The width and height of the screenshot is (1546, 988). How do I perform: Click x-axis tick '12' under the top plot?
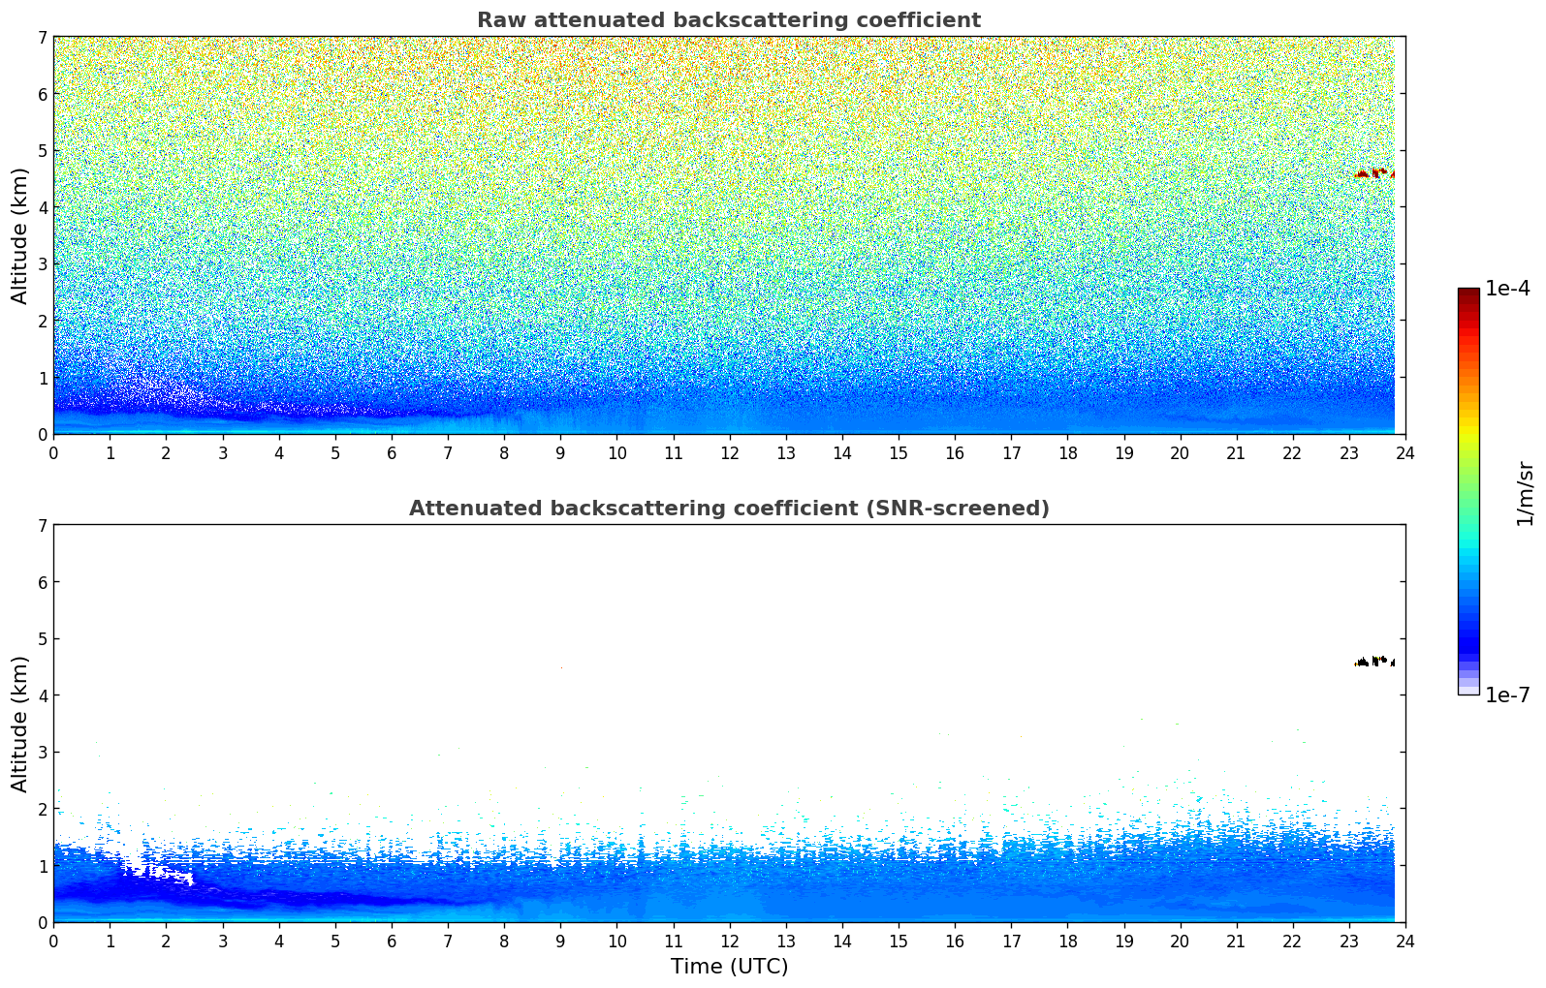[729, 452]
